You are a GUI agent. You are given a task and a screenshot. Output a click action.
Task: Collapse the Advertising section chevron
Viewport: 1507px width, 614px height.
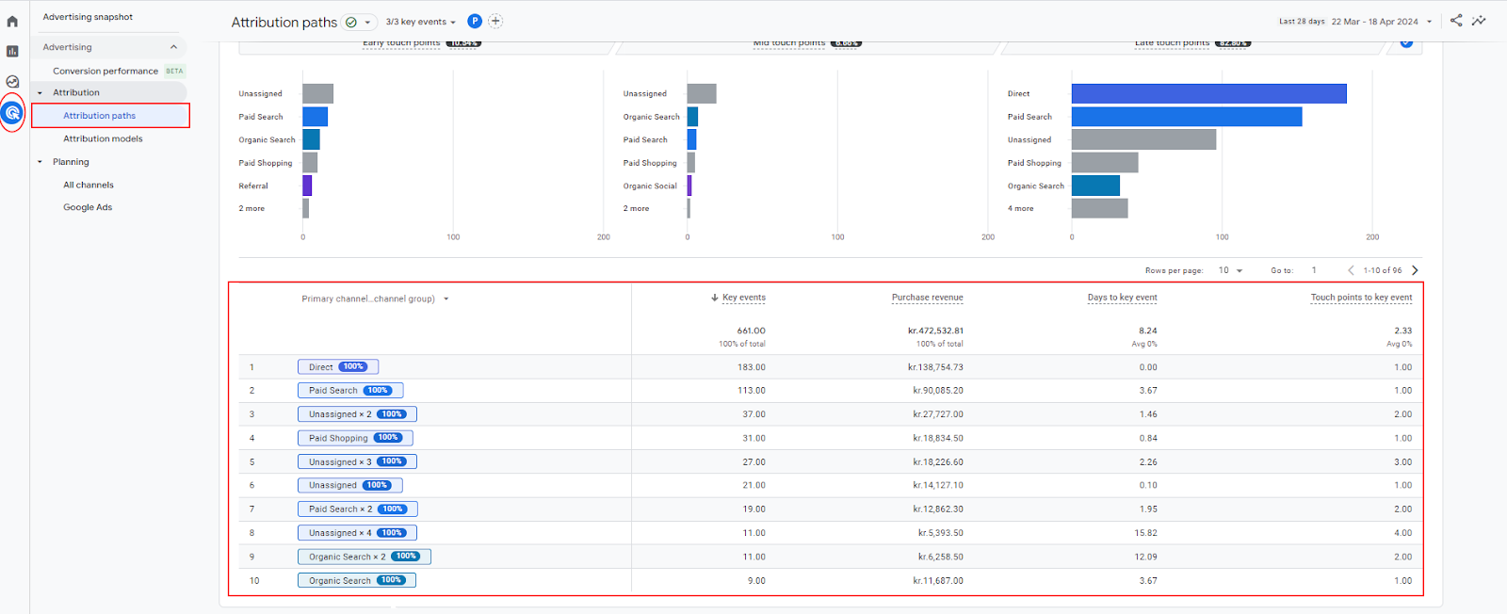click(173, 47)
